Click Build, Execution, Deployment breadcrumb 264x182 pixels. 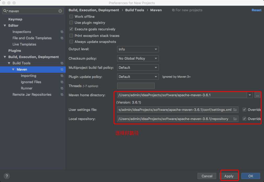[94, 10]
